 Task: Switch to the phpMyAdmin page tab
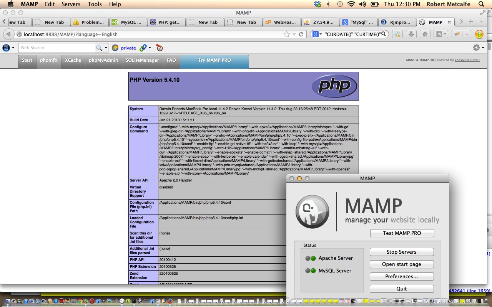click(x=103, y=61)
